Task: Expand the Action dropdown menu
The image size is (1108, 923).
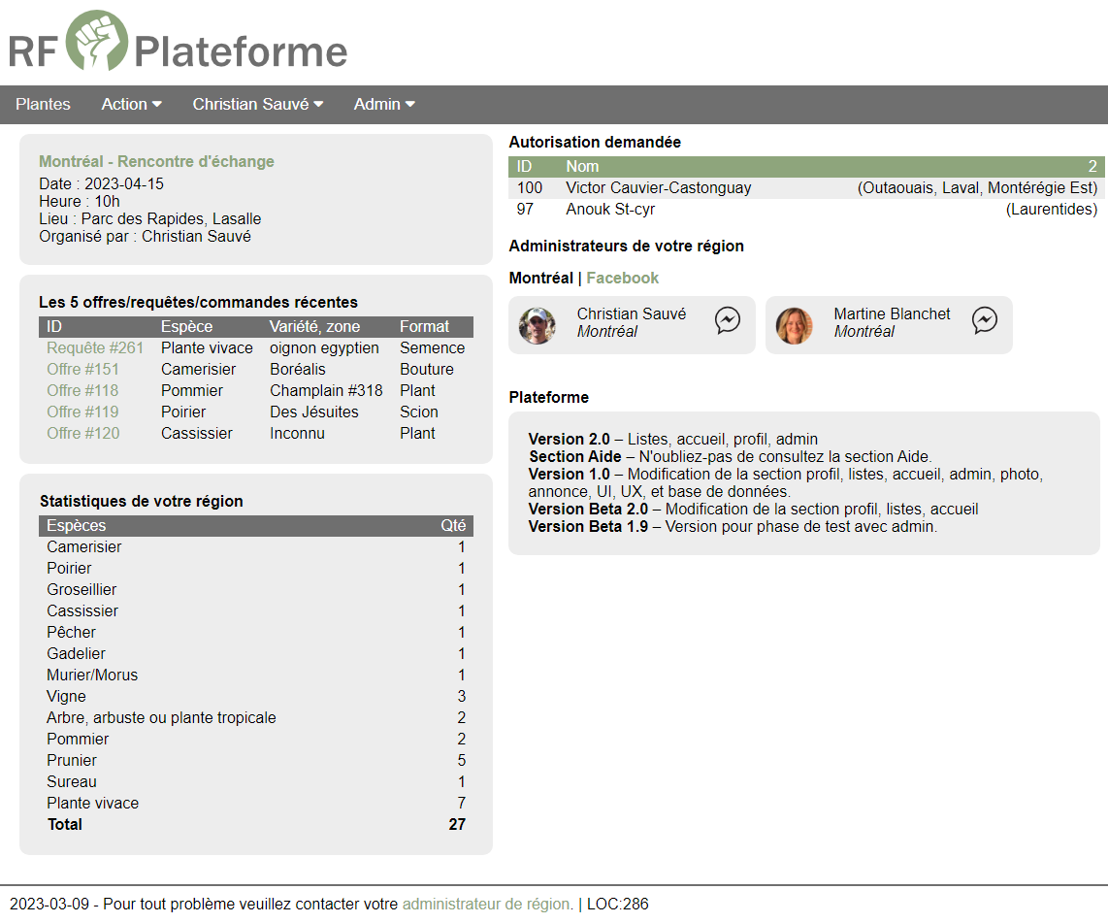Action: click(x=131, y=104)
